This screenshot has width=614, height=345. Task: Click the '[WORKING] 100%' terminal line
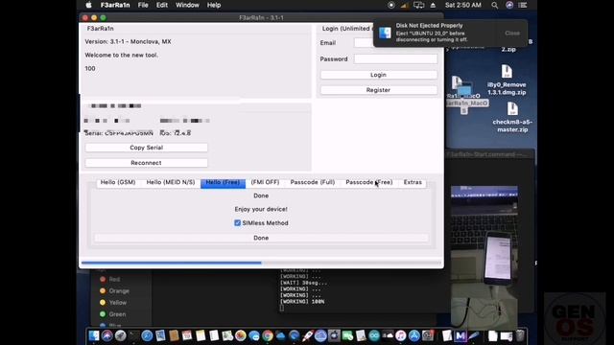[302, 302]
